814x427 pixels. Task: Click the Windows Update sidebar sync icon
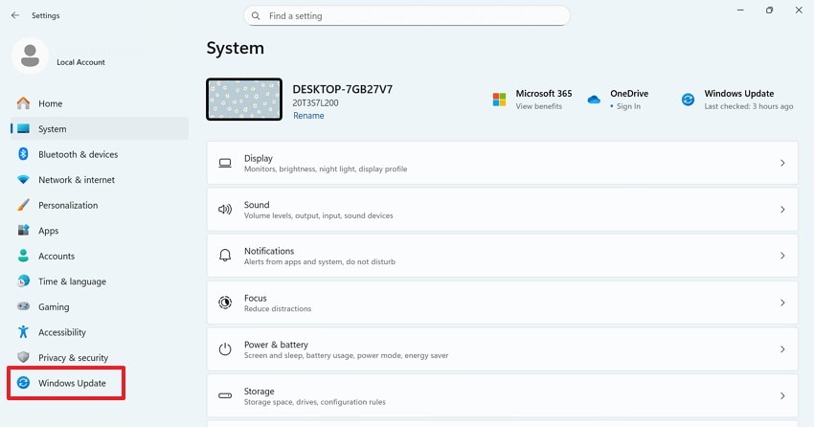pos(23,383)
